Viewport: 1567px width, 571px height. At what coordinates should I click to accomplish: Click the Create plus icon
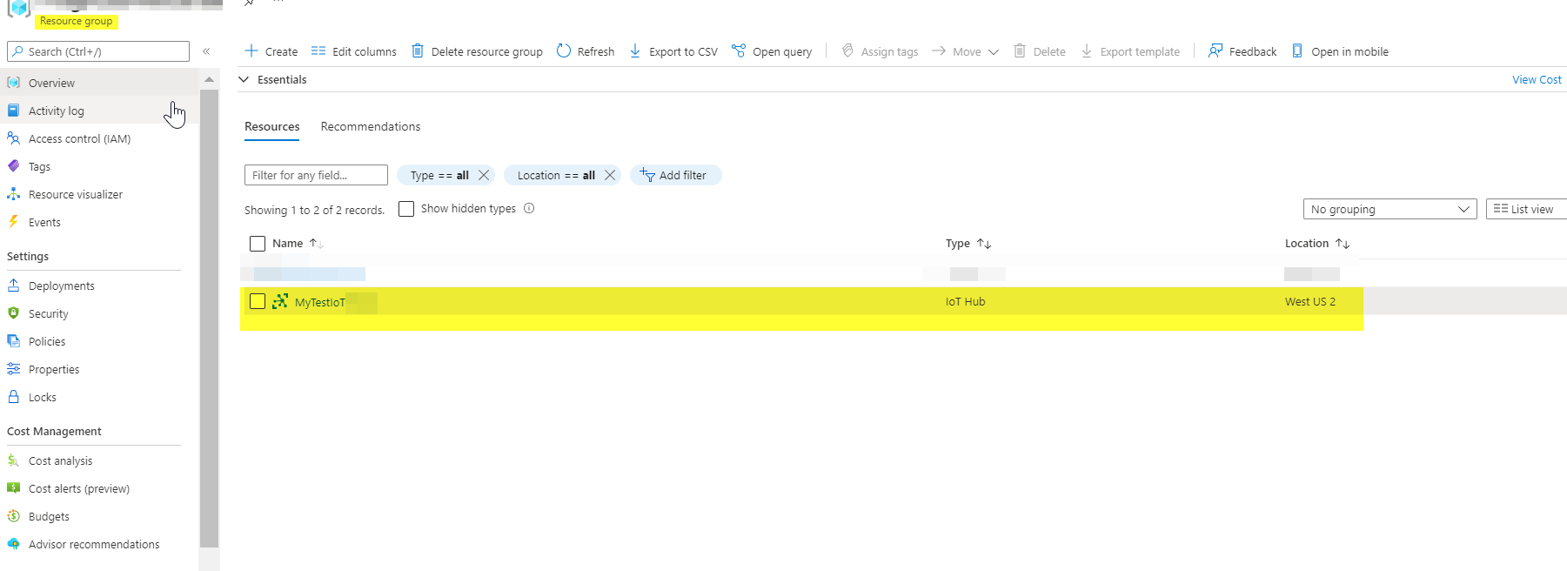pyautogui.click(x=251, y=50)
